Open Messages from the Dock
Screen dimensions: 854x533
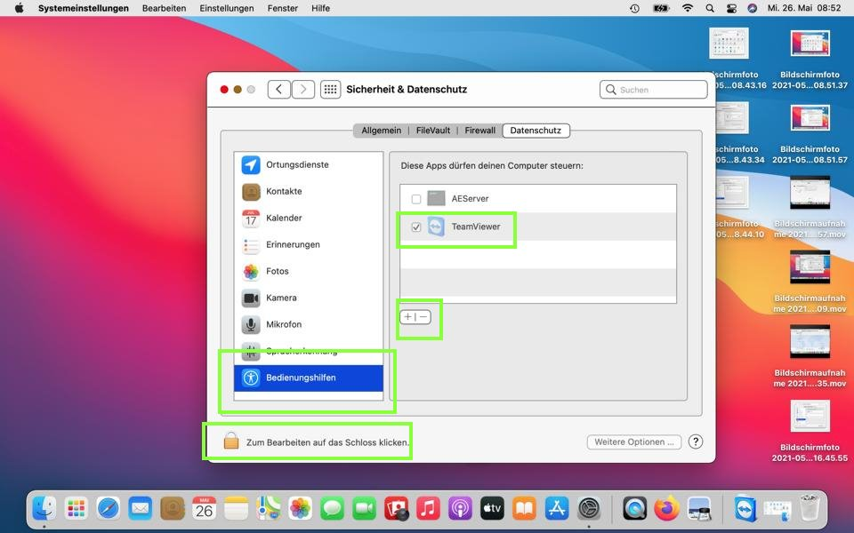(332, 509)
